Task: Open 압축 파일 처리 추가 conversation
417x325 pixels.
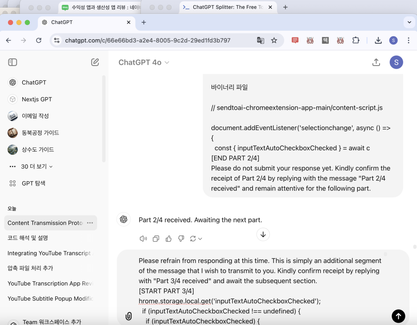Action: 30,268
